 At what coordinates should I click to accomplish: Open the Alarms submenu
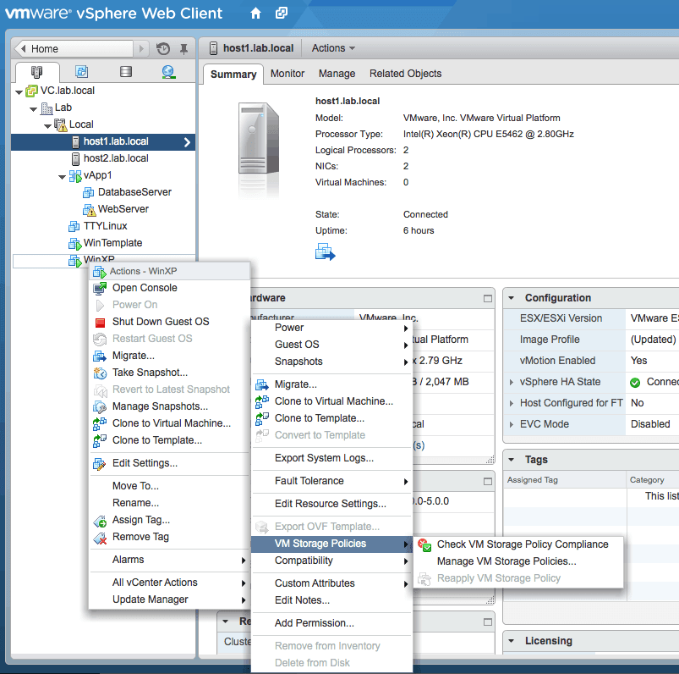tap(170, 560)
